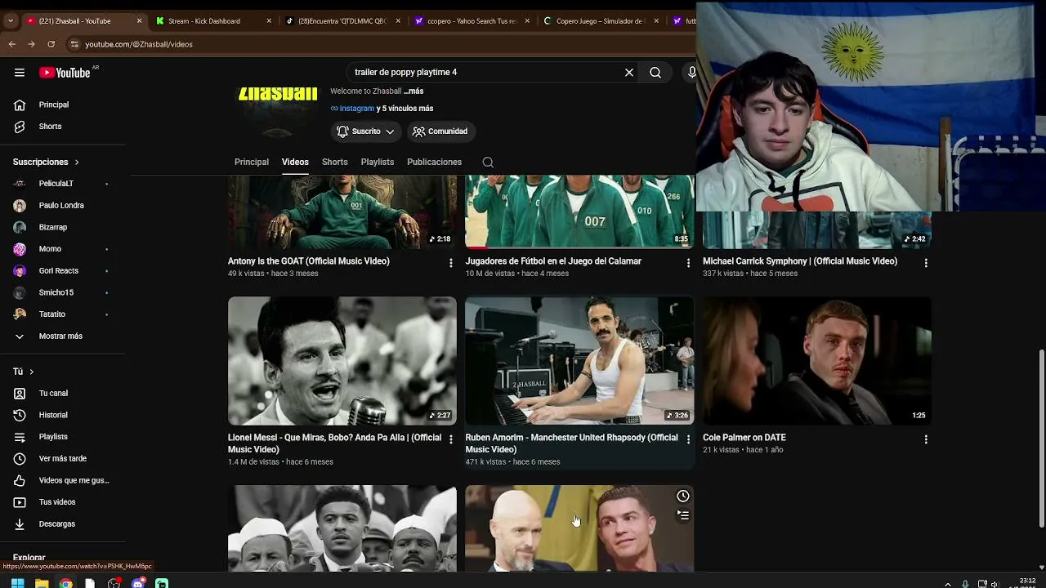Image resolution: width=1046 pixels, height=588 pixels.
Task: Open Ver más tarde list
Action: click(63, 458)
